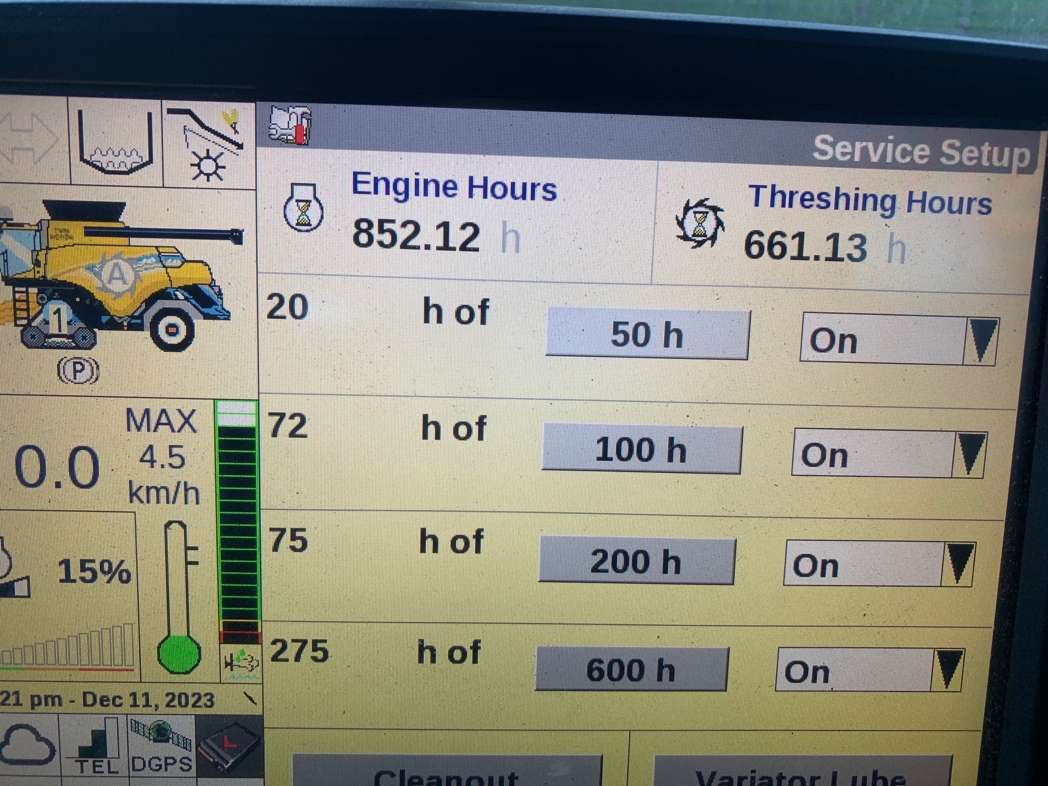1048x786 pixels.
Task: Open the Variator Lube tab
Action: tap(801, 773)
